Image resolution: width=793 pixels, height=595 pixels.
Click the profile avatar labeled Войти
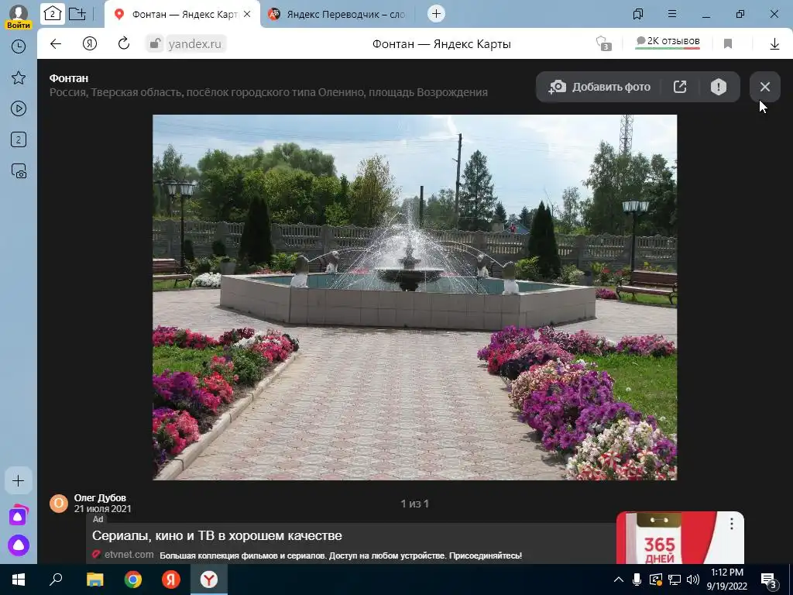[x=19, y=15]
